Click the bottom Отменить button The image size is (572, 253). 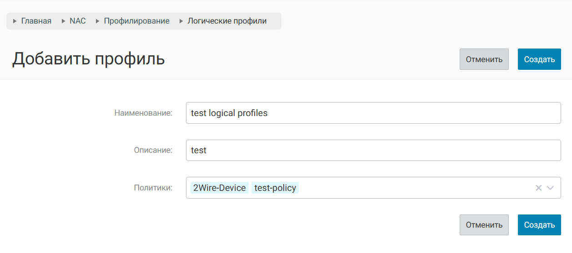(484, 225)
